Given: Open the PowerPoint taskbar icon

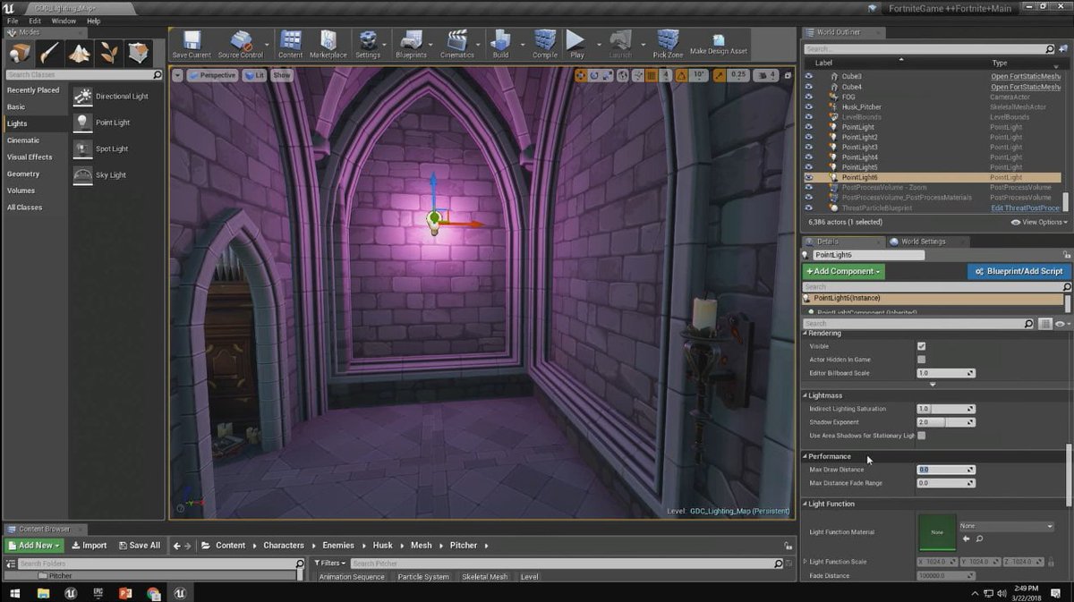Looking at the screenshot, I should [125, 592].
